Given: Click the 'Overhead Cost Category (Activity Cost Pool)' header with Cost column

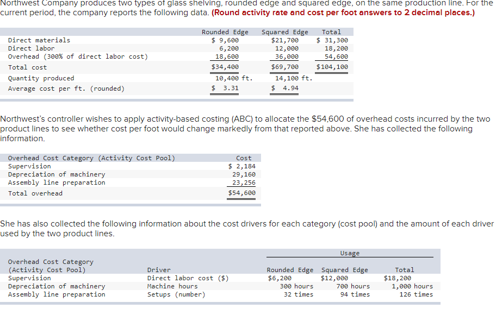Looking at the screenshot, I should [x=91, y=158].
